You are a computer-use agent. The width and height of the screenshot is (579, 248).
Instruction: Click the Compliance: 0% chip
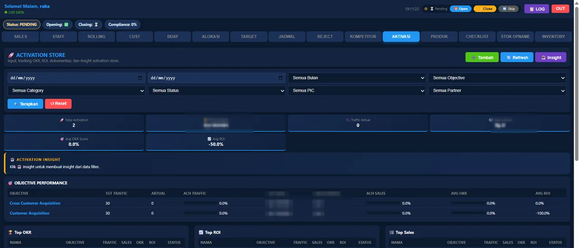pyautogui.click(x=123, y=24)
